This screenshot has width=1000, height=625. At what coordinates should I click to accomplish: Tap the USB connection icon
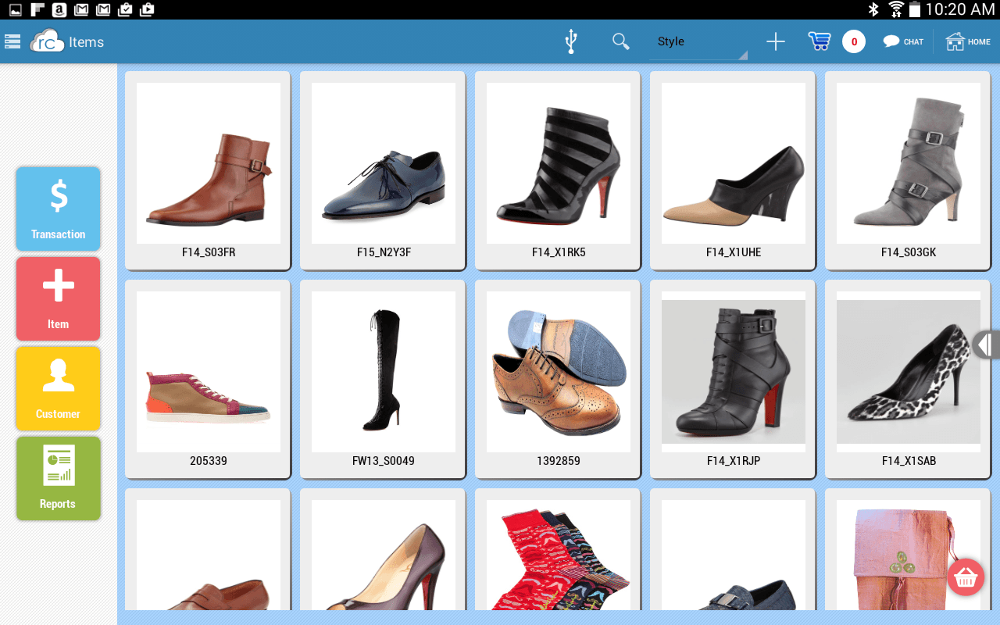tap(570, 41)
